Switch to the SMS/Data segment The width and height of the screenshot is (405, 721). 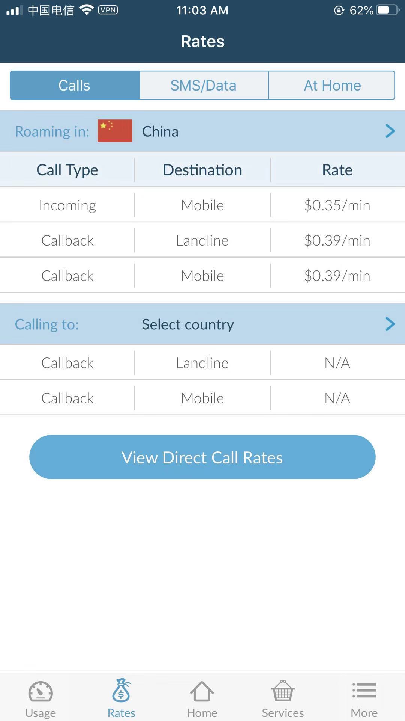coord(204,86)
